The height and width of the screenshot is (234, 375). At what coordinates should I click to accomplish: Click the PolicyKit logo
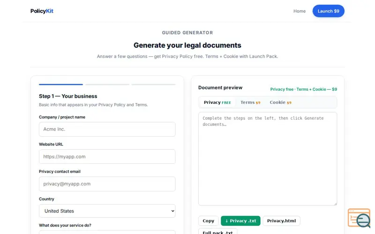(42, 11)
